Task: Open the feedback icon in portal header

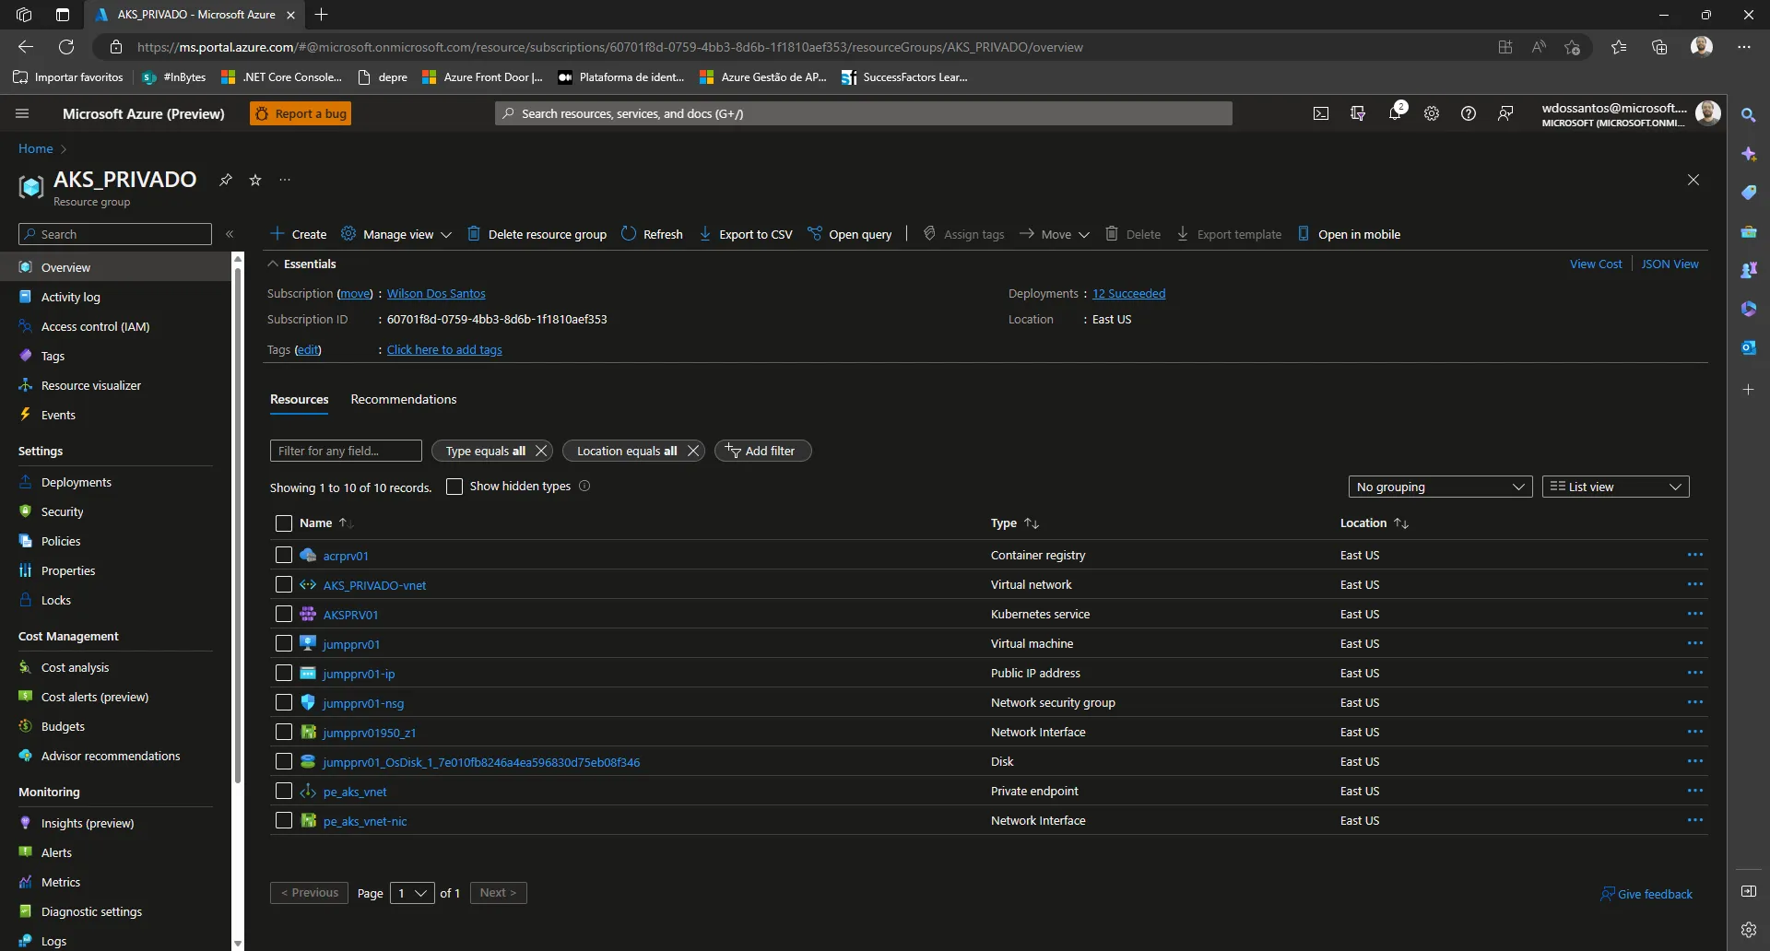Action: (1505, 113)
